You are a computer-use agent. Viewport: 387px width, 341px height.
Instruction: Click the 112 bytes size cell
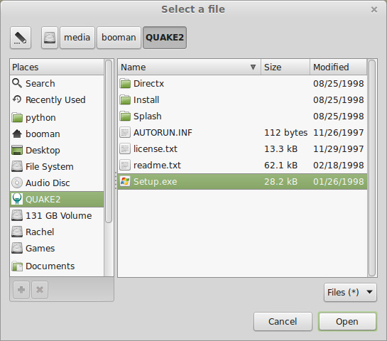(285, 133)
